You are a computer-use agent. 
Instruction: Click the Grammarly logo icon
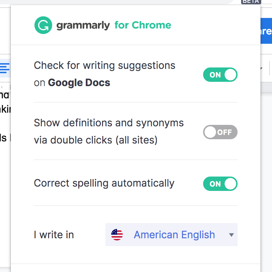[43, 25]
